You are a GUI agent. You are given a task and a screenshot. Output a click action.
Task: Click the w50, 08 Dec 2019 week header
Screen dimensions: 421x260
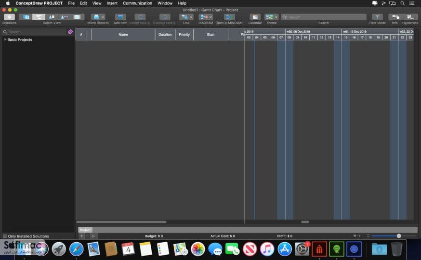313,32
